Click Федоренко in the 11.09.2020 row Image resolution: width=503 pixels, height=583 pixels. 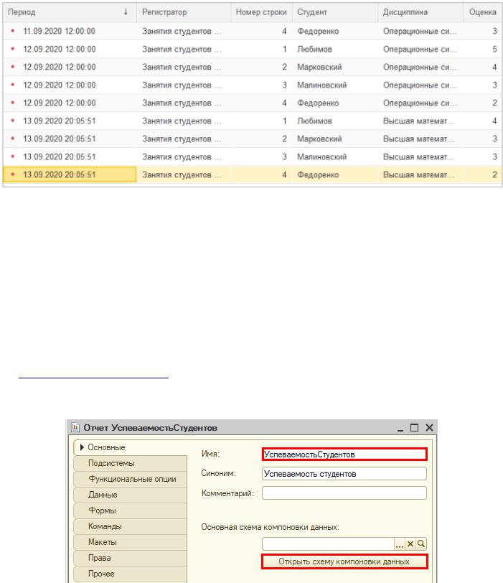(318, 32)
